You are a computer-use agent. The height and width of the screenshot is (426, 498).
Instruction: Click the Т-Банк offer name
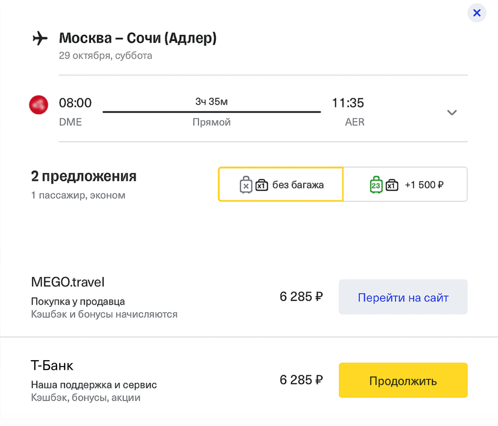pos(52,365)
